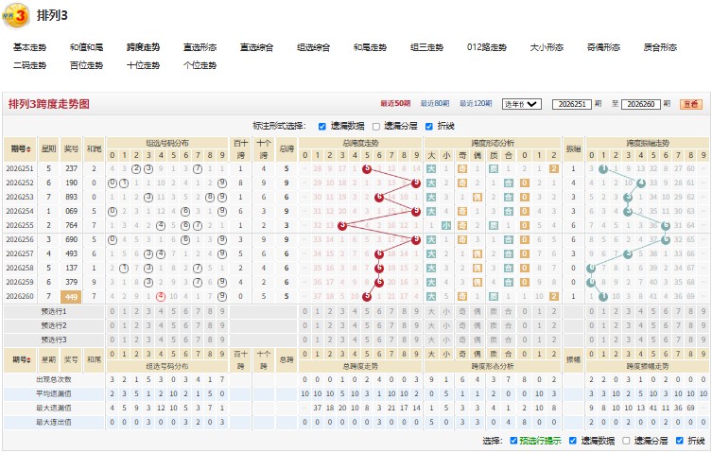Show 最近50期 results
The height and width of the screenshot is (453, 712).
point(395,104)
